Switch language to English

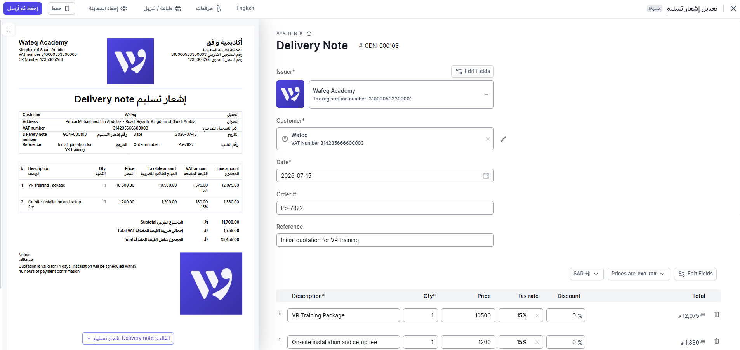245,8
